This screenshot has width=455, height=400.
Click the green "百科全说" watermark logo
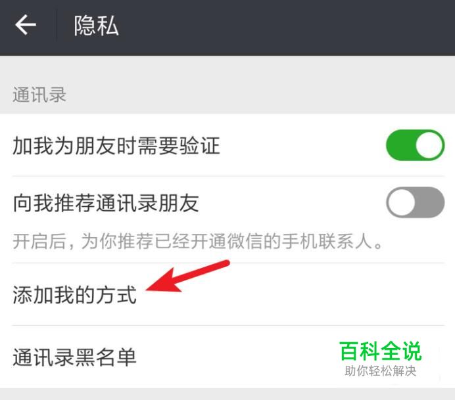(x=381, y=351)
